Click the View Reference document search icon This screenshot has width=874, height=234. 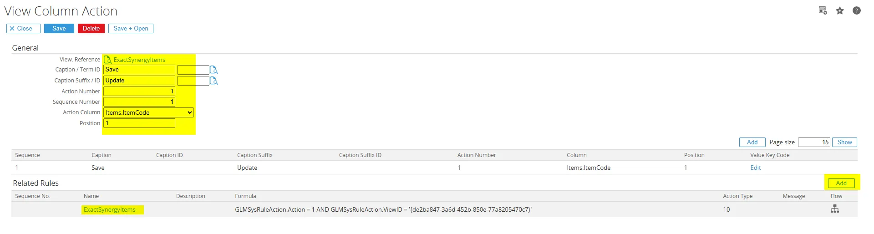[108, 60]
